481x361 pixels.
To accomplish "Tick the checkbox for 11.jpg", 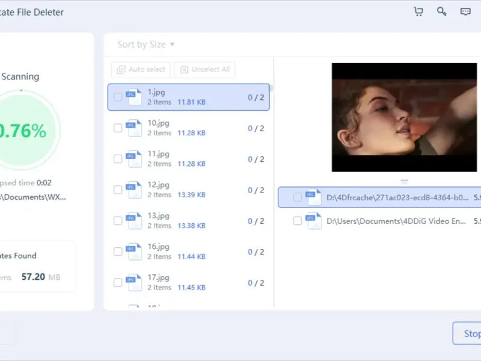I will click(x=118, y=159).
